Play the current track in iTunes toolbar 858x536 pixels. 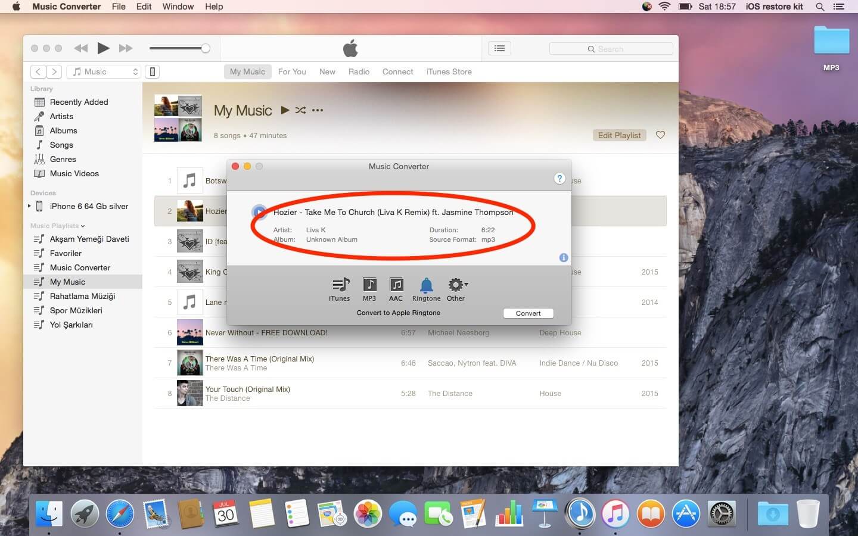coord(103,48)
